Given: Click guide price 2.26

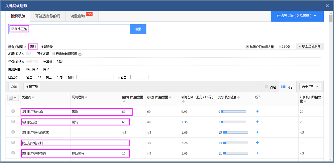Looking at the screenshot, I should coord(184,143).
